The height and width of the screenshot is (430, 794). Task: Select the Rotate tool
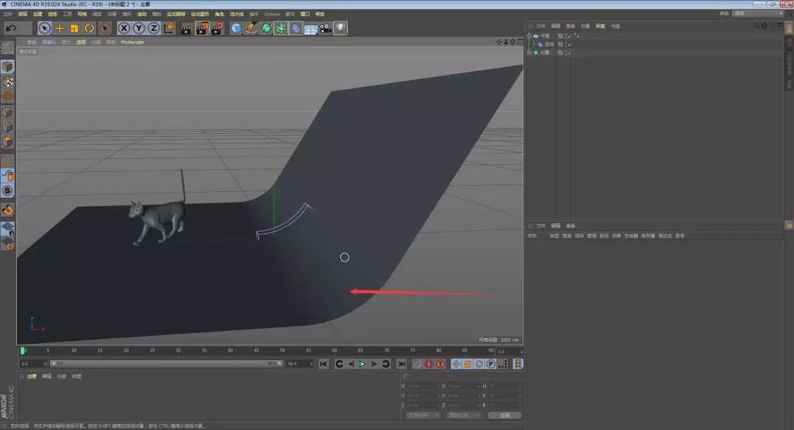point(89,28)
